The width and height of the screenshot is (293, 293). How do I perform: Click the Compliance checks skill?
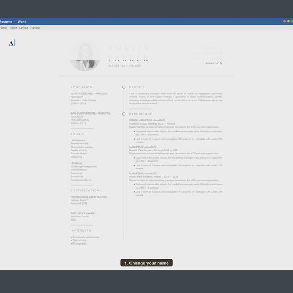pyautogui.click(x=81, y=180)
